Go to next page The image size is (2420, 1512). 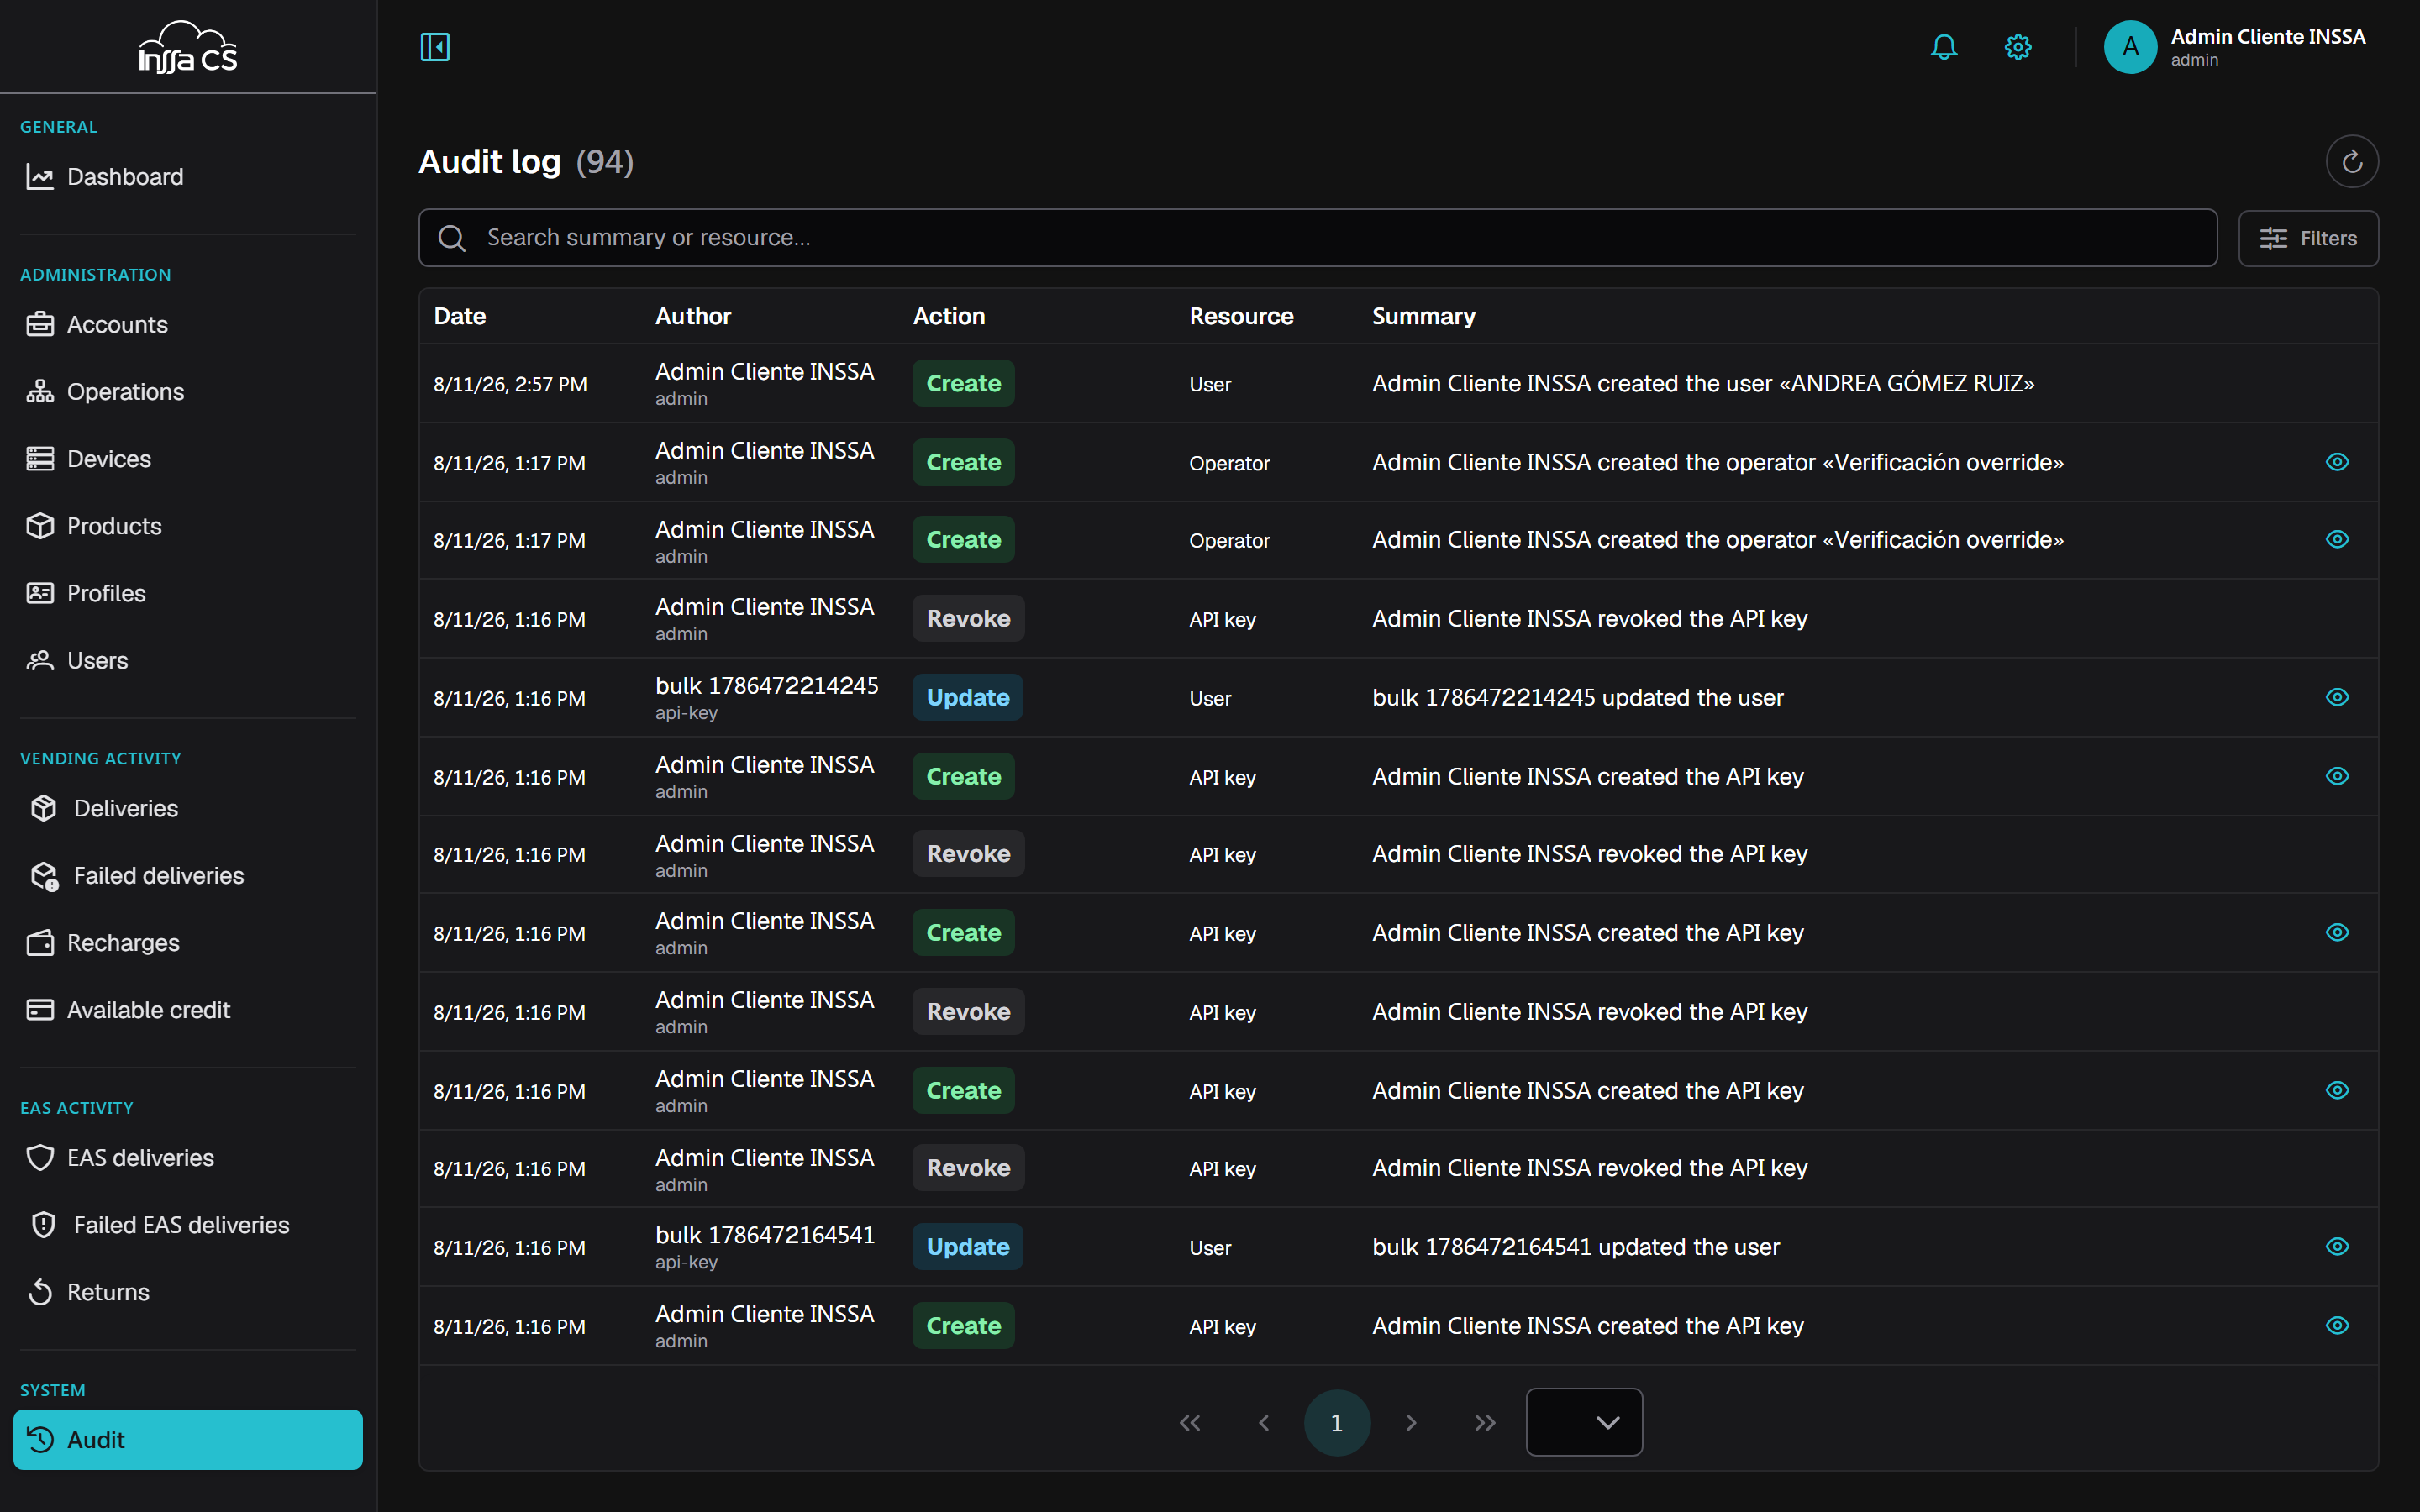(1411, 1422)
